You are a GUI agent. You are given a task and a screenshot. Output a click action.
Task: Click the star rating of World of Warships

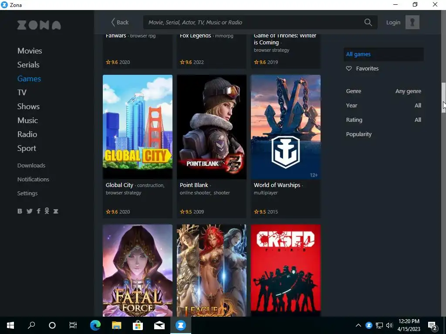pyautogui.click(x=260, y=212)
